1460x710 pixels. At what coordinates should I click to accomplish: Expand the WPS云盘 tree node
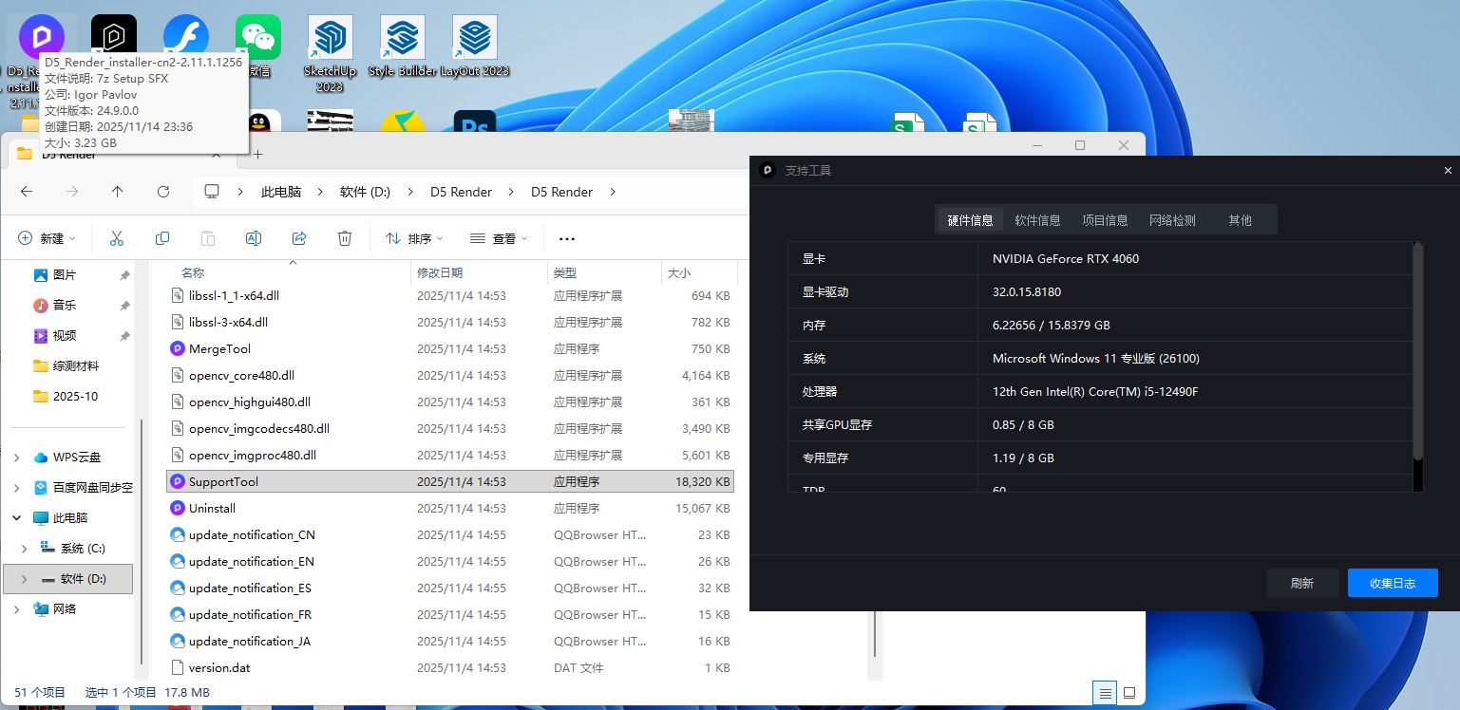click(x=17, y=458)
